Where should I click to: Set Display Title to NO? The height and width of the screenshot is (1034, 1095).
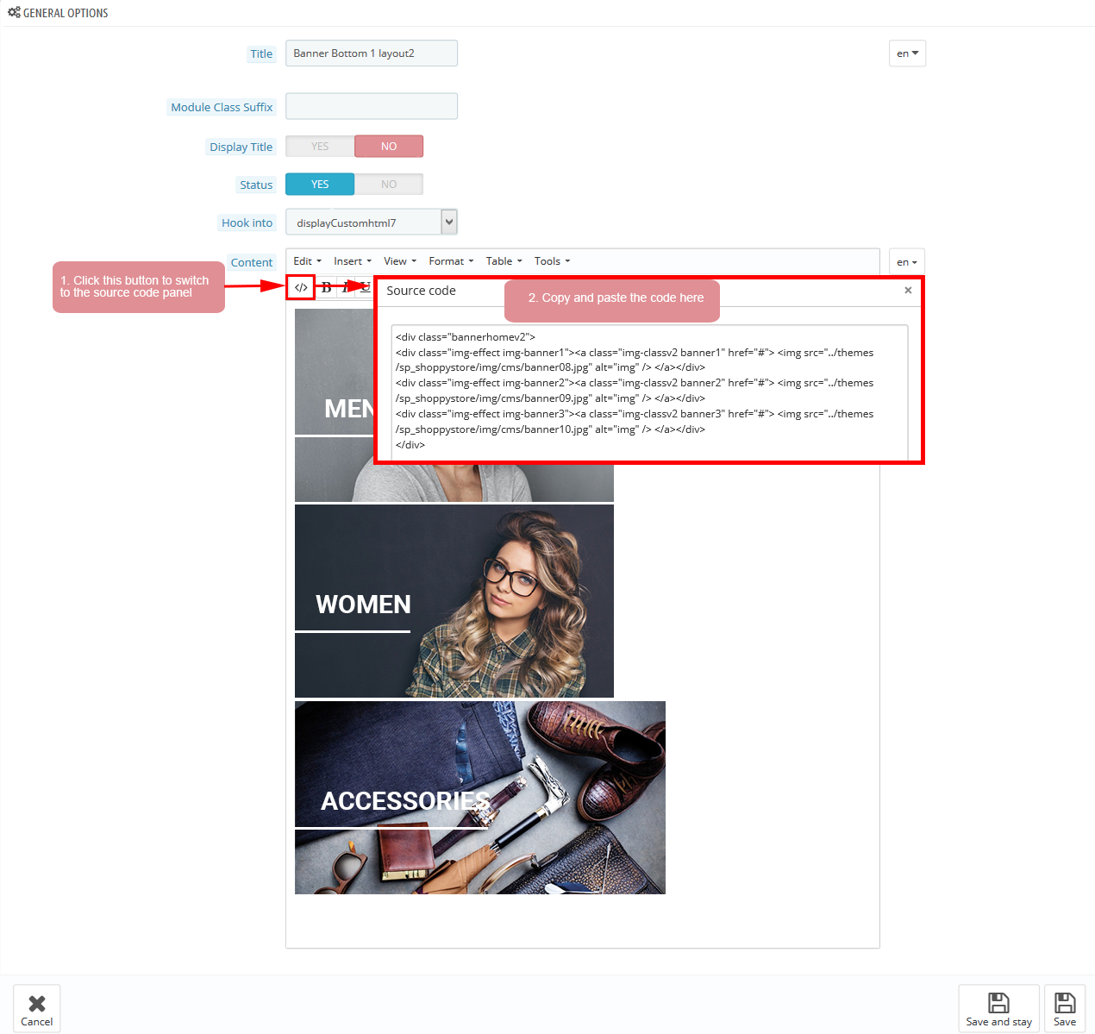(389, 147)
